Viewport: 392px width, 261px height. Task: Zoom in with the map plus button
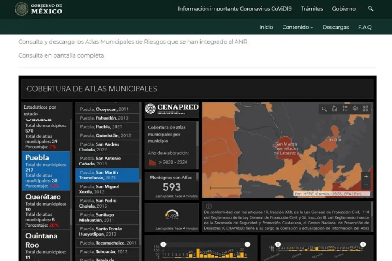coord(366,177)
